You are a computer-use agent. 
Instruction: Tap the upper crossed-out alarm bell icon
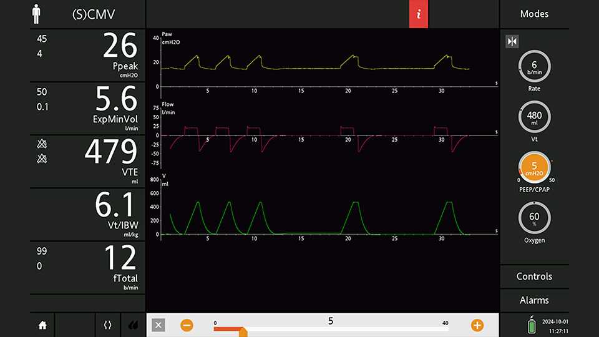click(x=42, y=144)
